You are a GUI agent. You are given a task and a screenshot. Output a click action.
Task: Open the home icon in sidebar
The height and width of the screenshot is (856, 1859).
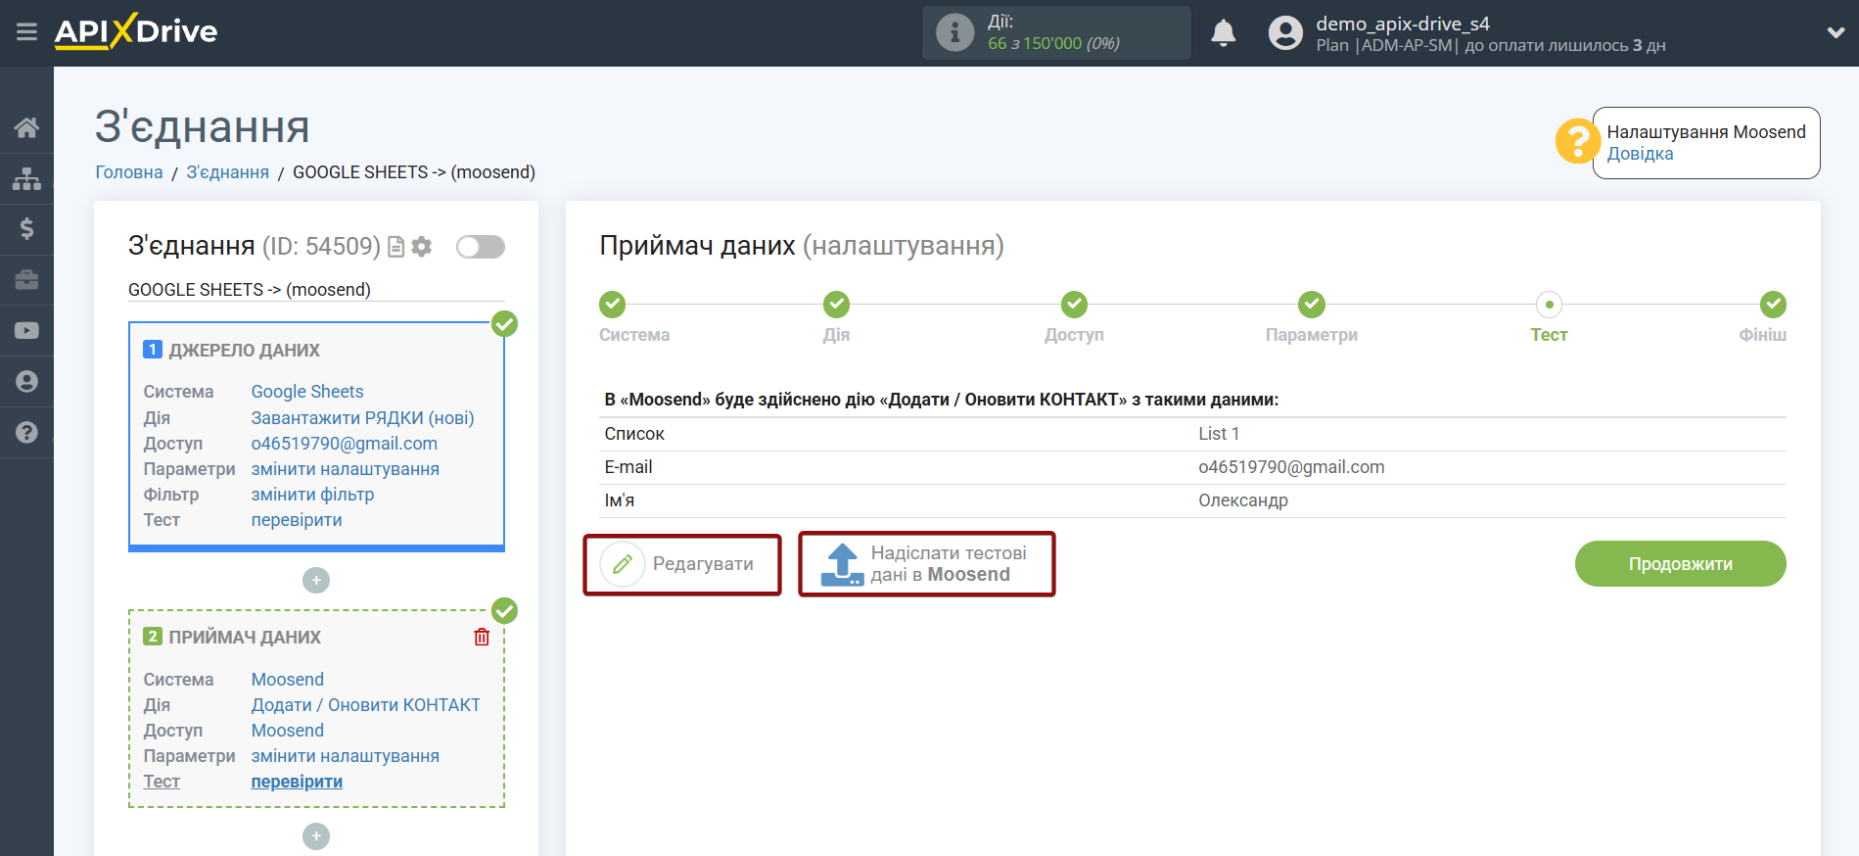click(26, 127)
